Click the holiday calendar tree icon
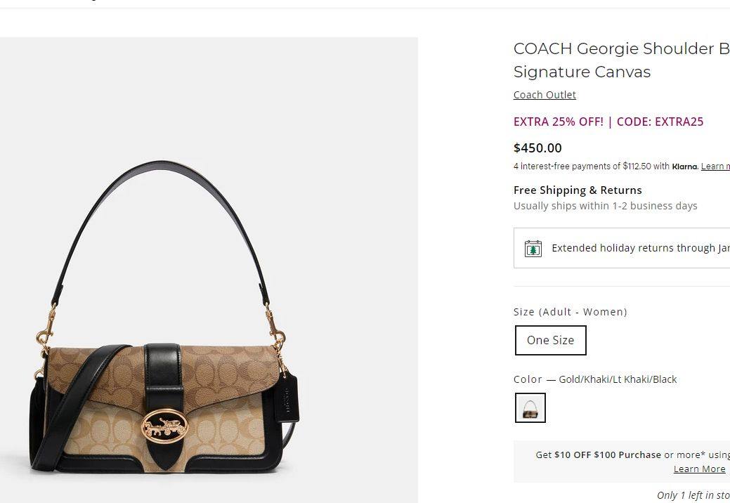 (x=533, y=248)
